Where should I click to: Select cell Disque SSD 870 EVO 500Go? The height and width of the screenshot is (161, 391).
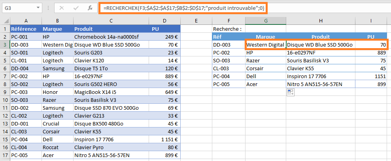[x=111, y=108]
